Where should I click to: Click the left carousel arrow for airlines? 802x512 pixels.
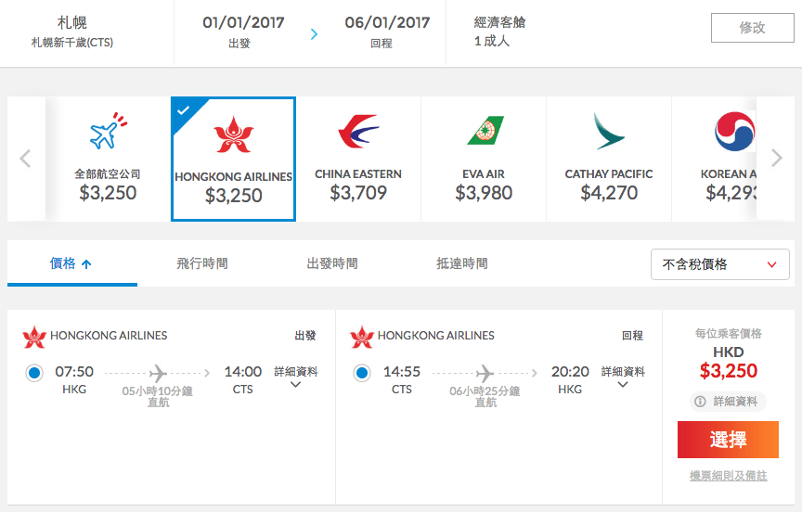click(x=25, y=159)
